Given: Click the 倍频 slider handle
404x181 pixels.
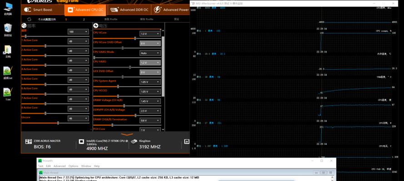Looking at the screenshot, I should pos(25,36).
